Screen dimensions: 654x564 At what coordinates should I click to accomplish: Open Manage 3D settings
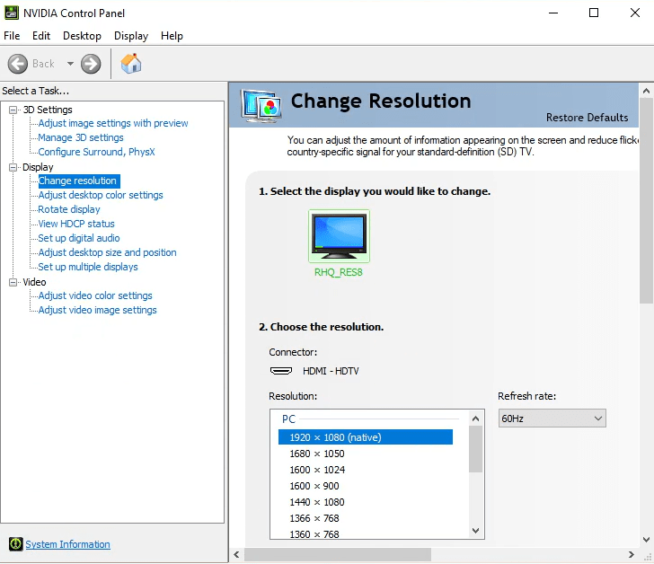pos(81,137)
